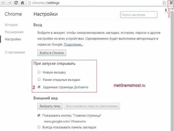Click the Войти в Chrome button

[52, 53]
